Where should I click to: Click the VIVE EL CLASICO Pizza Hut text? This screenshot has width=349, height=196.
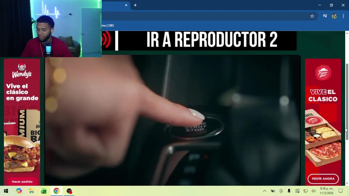tap(323, 95)
